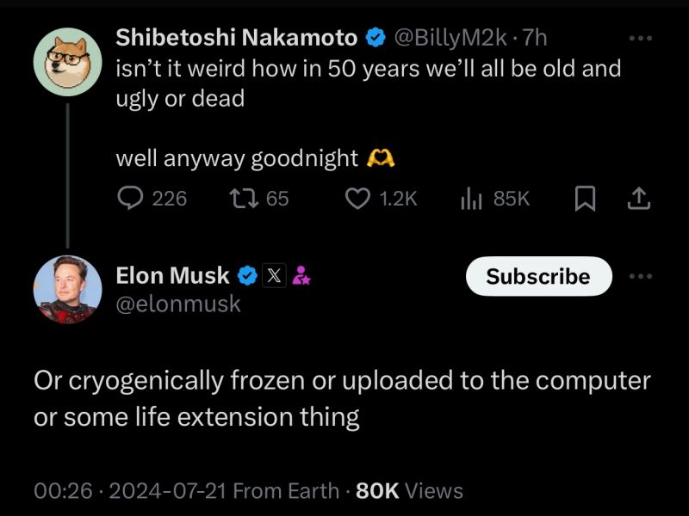Image resolution: width=689 pixels, height=516 pixels.
Task: Open the @elonmusk handle link
Action: [178, 304]
